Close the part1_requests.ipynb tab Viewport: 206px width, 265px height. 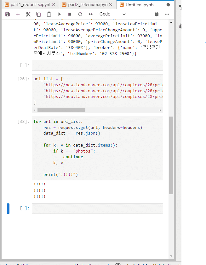[53, 5]
